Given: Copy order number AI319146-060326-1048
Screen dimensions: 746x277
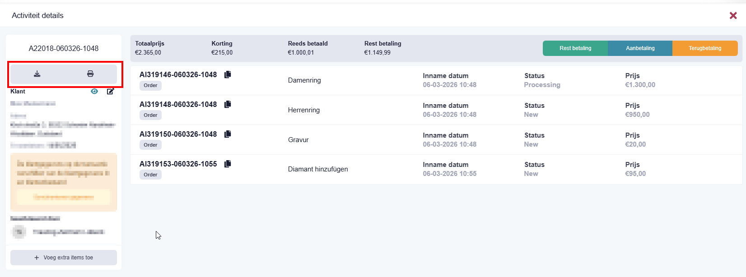Looking at the screenshot, I should 228,74.
